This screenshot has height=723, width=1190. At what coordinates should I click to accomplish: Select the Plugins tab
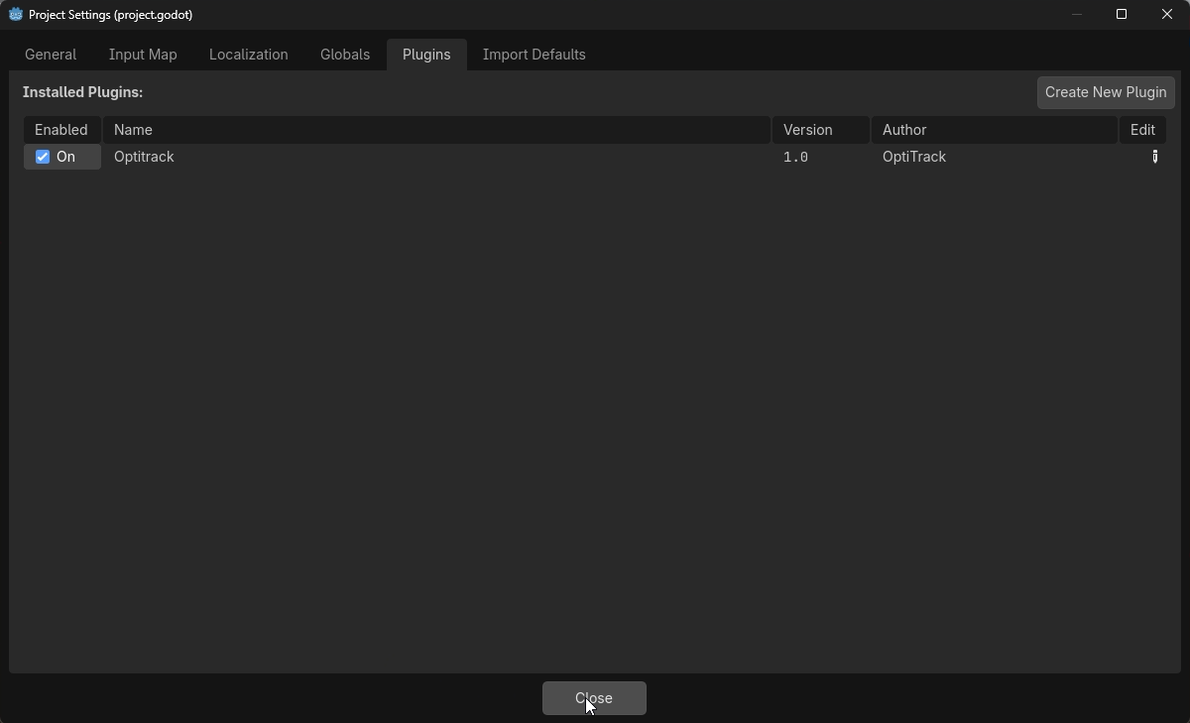click(x=425, y=55)
